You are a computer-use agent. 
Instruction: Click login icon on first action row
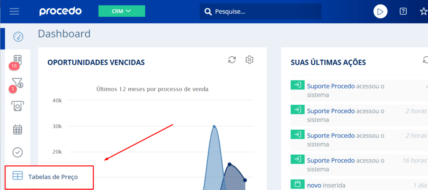point(298,85)
